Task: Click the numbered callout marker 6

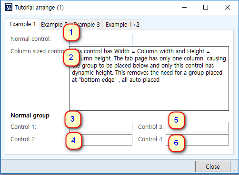Action: tap(177, 143)
